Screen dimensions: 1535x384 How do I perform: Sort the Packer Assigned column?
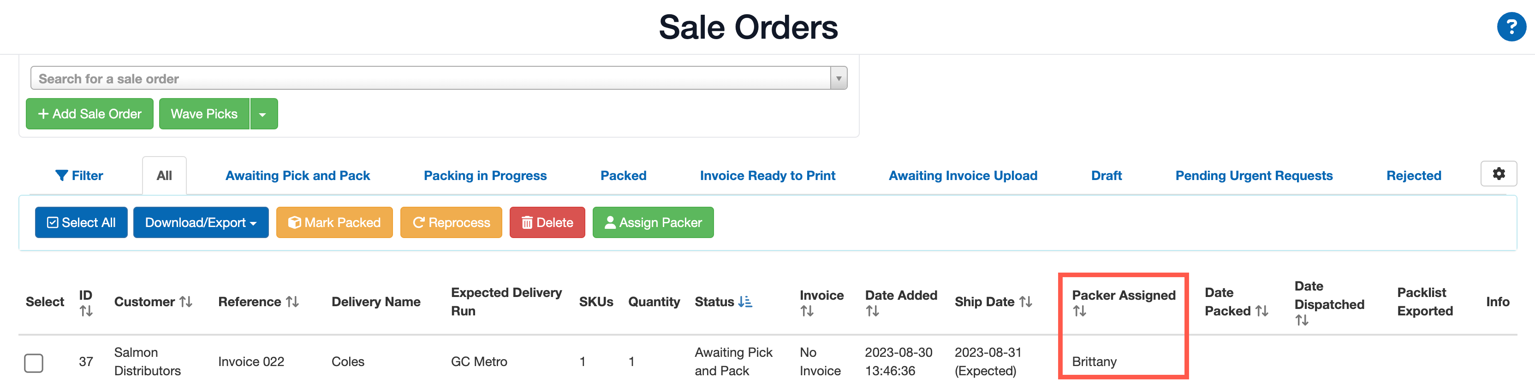tap(1080, 310)
